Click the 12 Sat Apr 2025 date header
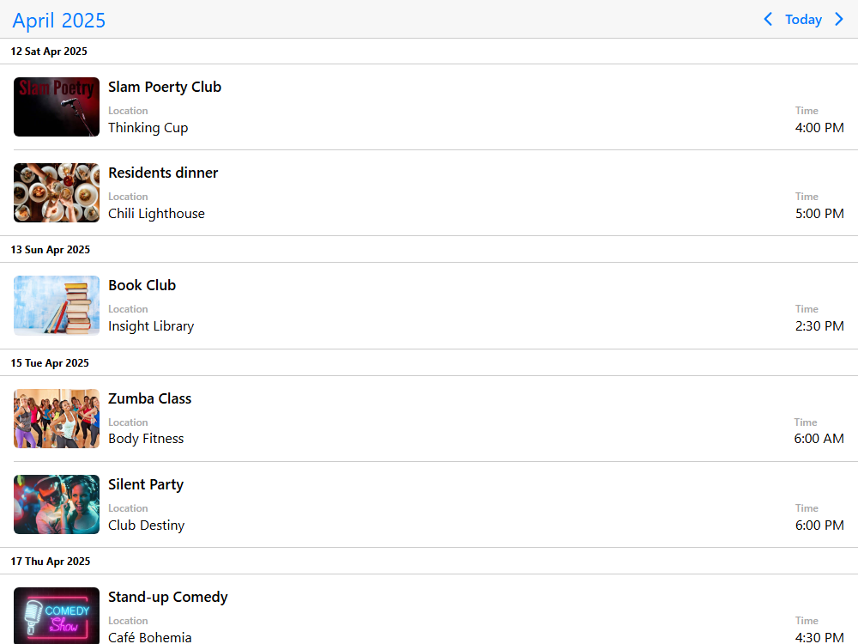This screenshot has width=858, height=644. click(x=49, y=52)
